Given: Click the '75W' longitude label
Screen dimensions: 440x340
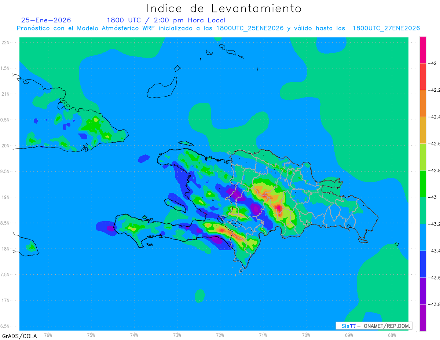Looking at the screenshot, I should pos(91,334).
